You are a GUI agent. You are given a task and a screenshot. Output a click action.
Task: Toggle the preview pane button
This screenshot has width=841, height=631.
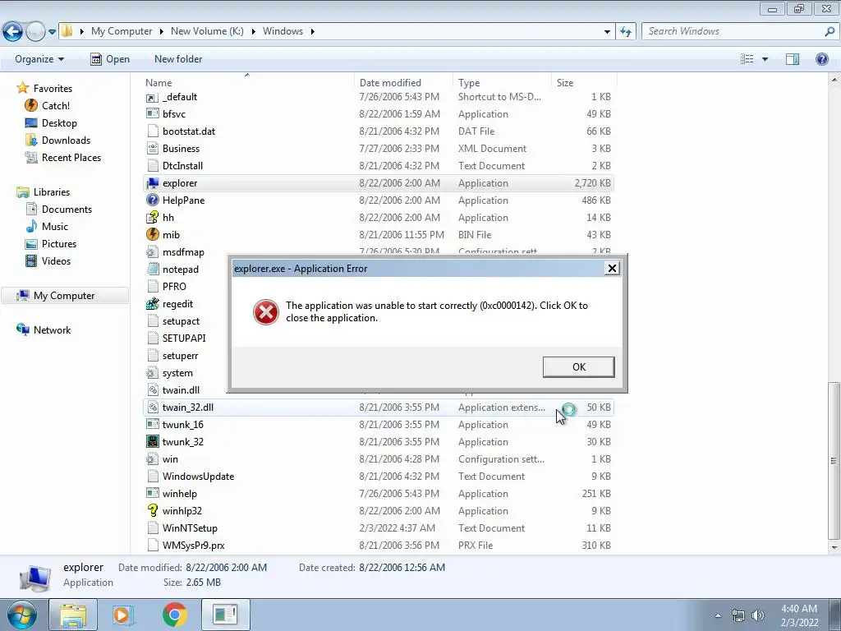coord(793,59)
